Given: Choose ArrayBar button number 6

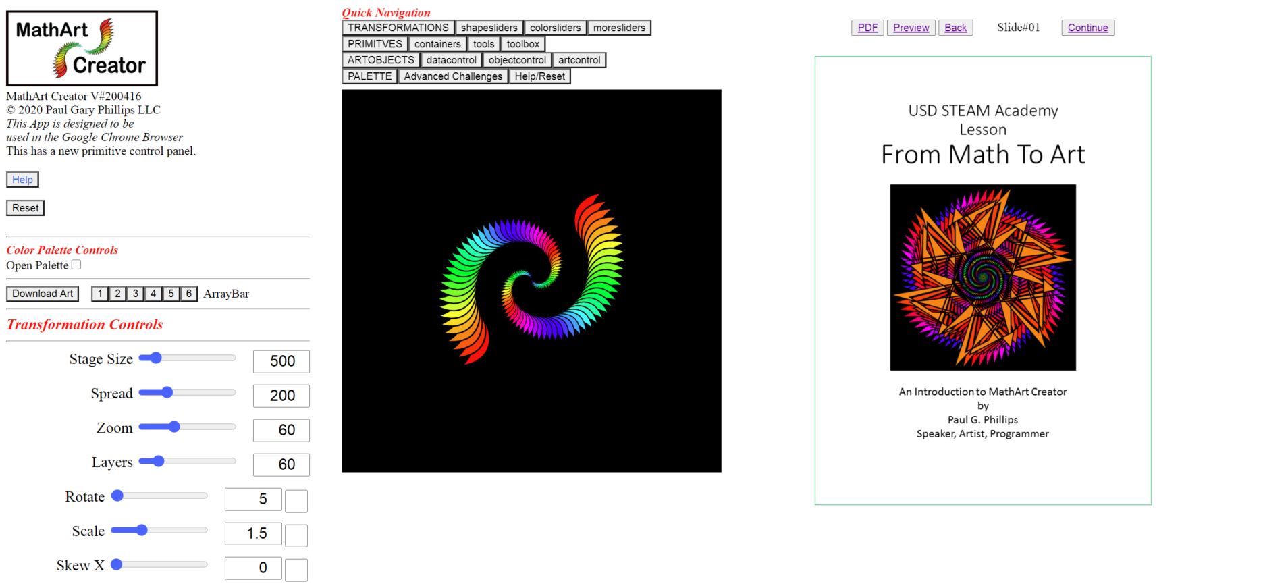Looking at the screenshot, I should pos(189,294).
